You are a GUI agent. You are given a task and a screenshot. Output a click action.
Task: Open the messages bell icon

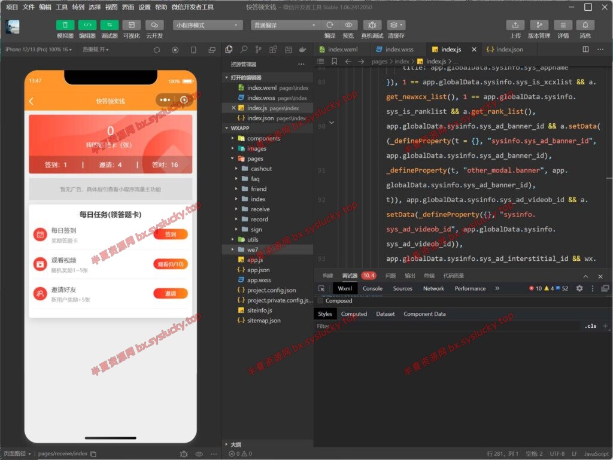click(585, 25)
